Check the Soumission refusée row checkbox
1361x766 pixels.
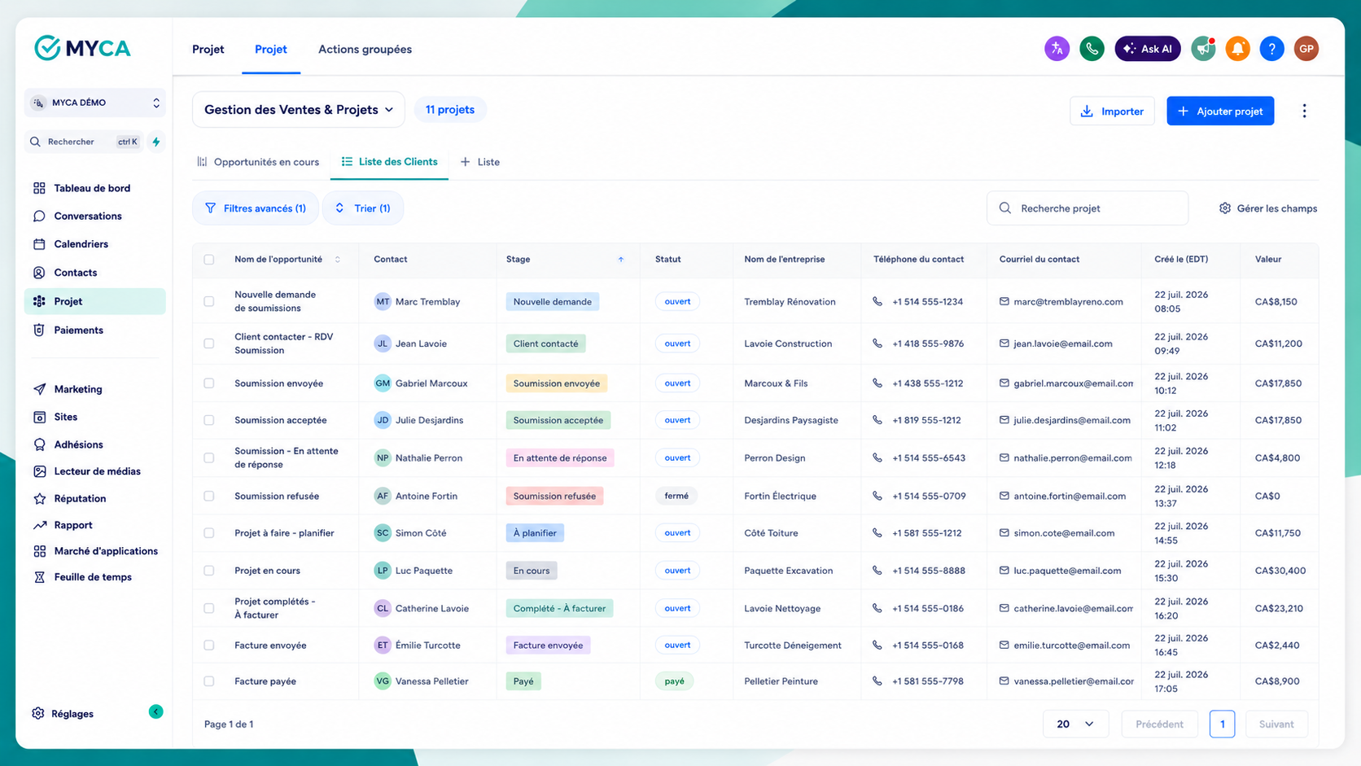(x=209, y=496)
